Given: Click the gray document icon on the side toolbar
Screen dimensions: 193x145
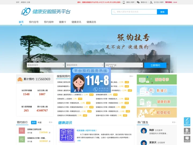Looking at the screenshot, I should pos(187,131).
